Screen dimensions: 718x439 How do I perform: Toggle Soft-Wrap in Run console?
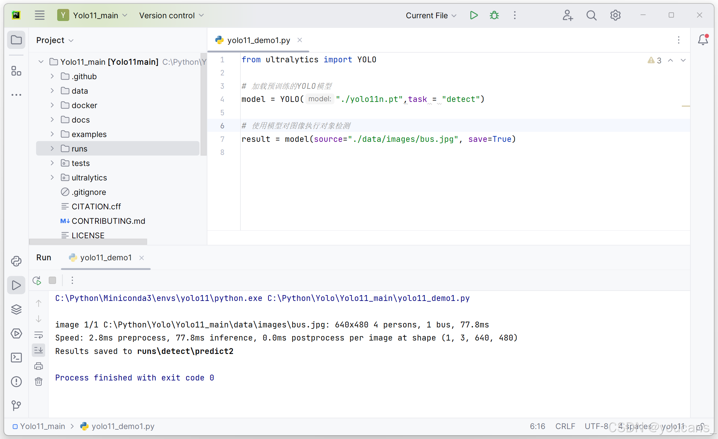click(39, 335)
